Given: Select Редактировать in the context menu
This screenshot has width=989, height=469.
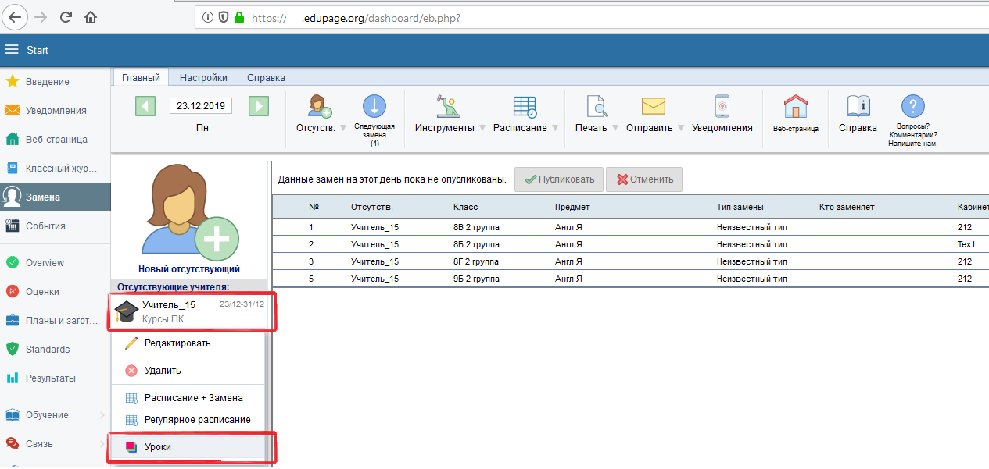Looking at the screenshot, I should point(177,343).
